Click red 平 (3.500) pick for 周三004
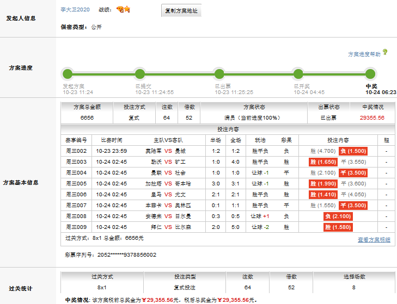 click(353, 173)
